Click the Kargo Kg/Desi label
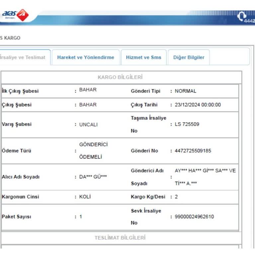Screen dimensions: 255x255 click(x=148, y=197)
